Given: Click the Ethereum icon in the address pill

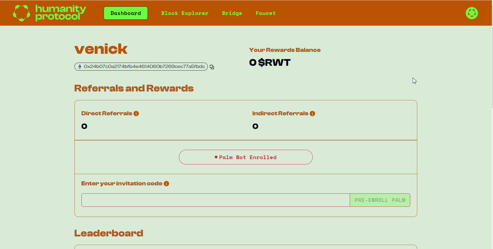Looking at the screenshot, I should pos(80,66).
